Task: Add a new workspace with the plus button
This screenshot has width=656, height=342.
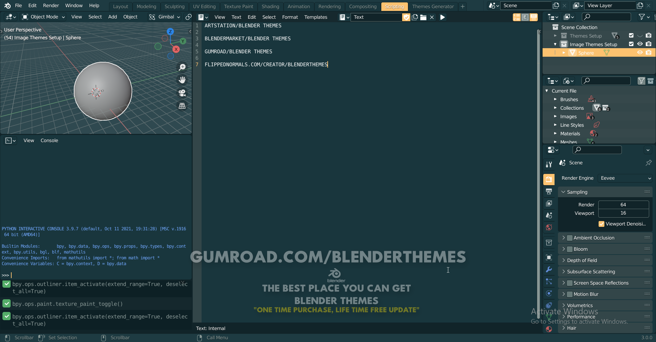Action: (462, 6)
